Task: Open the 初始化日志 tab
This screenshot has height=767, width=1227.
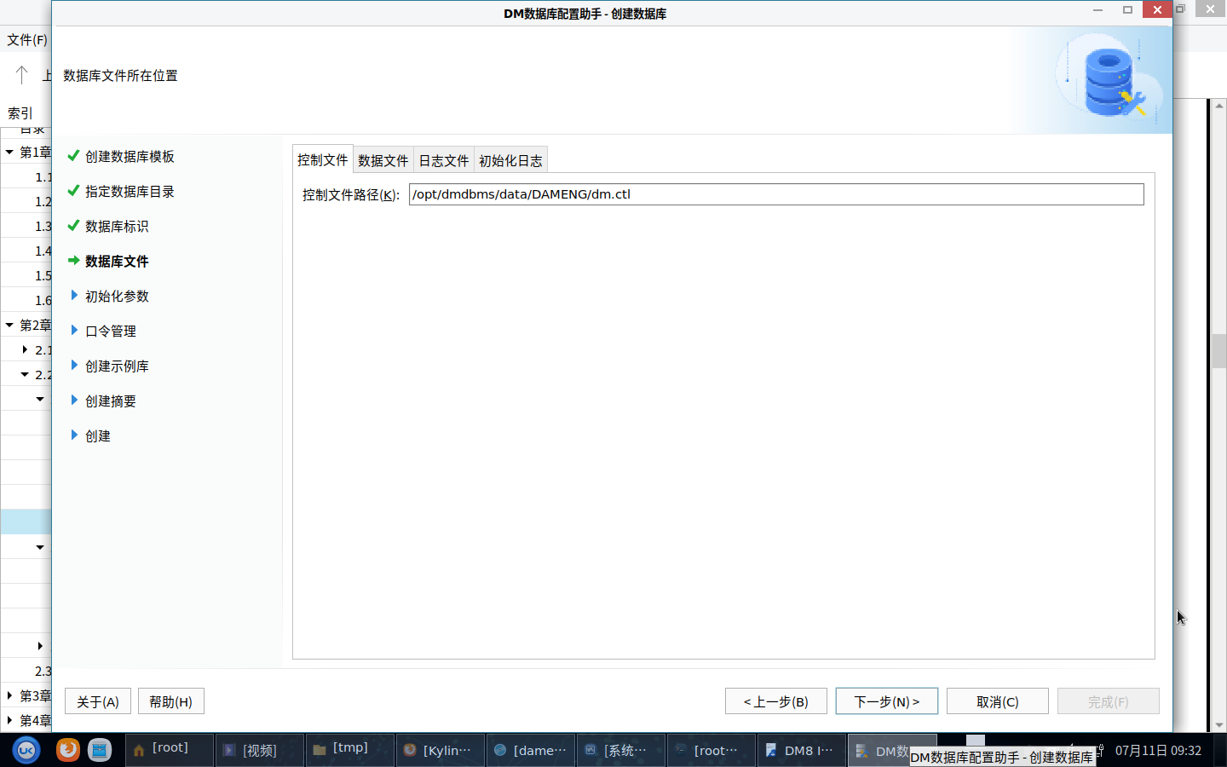Action: pyautogui.click(x=510, y=160)
